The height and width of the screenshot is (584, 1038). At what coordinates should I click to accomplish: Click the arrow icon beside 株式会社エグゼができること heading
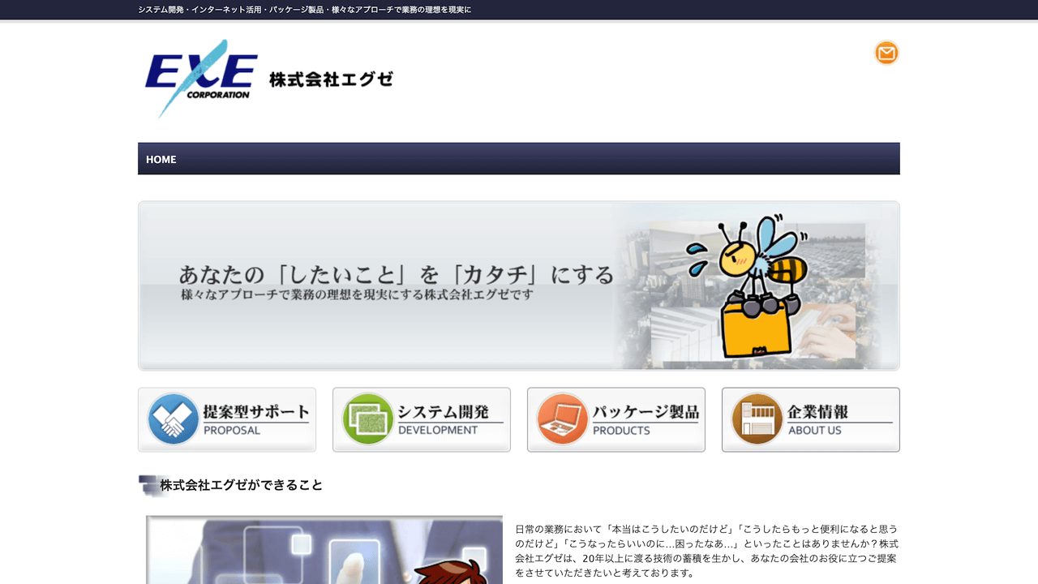148,483
